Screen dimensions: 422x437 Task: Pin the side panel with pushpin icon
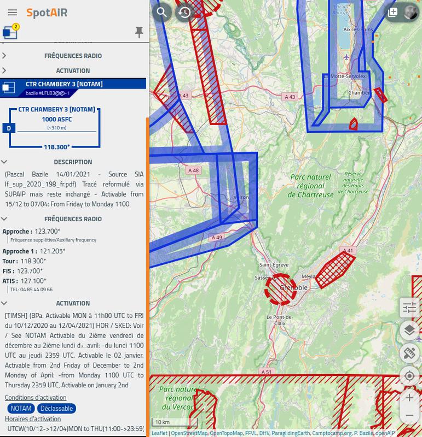tap(139, 32)
